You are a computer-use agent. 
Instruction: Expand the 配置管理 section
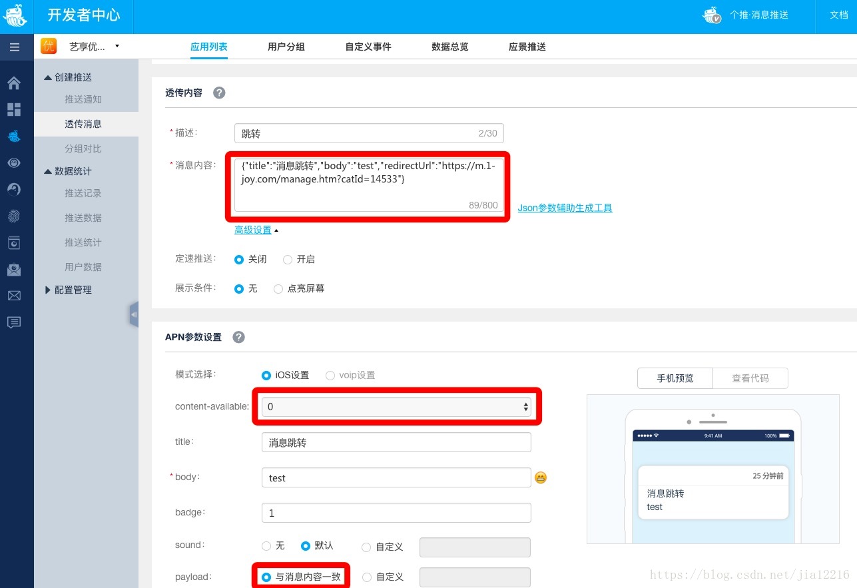pyautogui.click(x=67, y=290)
